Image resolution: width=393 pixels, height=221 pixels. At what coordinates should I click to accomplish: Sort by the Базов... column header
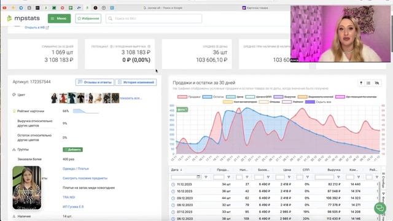coord(263,169)
